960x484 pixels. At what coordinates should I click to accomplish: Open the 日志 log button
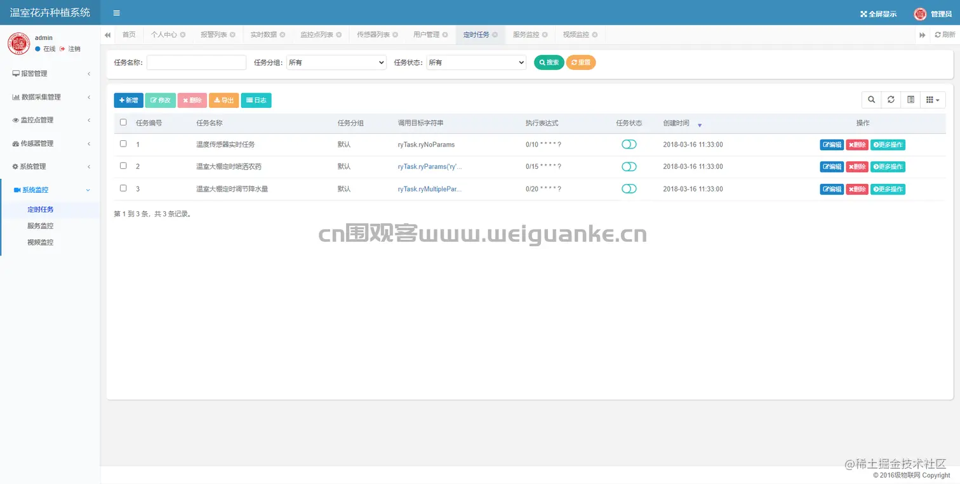[x=257, y=100]
